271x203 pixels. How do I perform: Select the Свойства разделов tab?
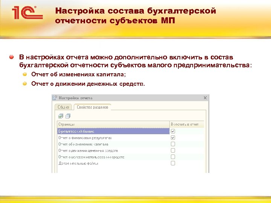93,107
